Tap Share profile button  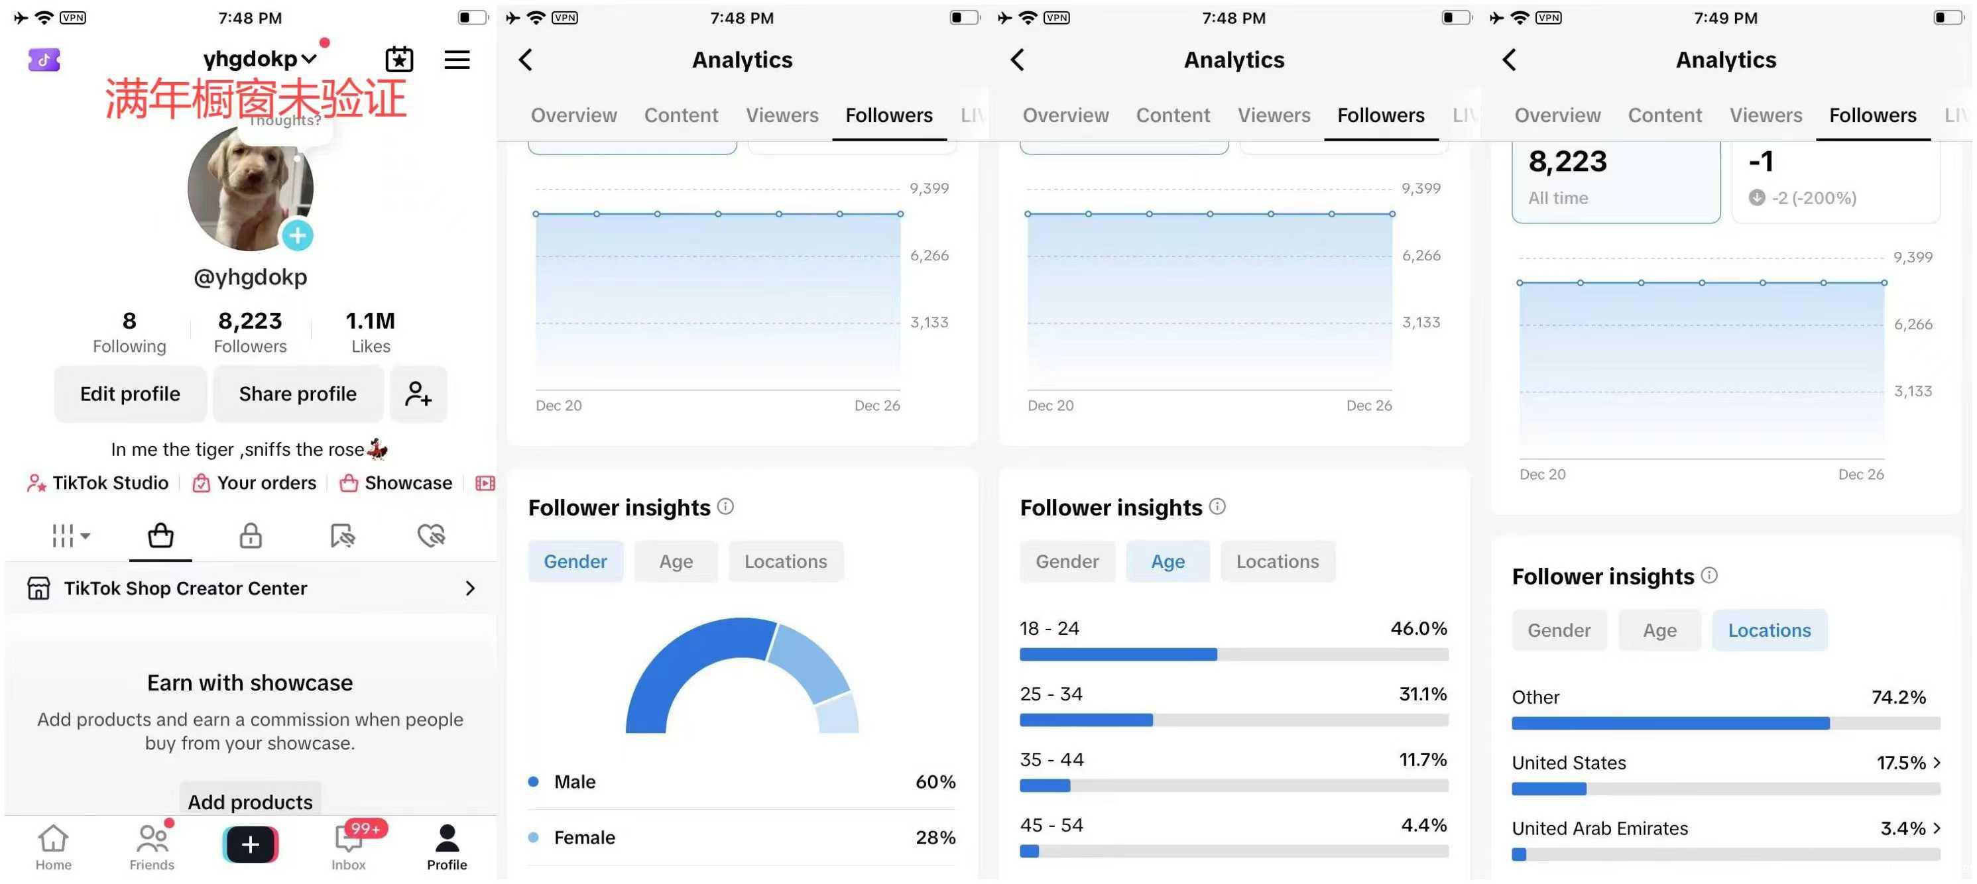pos(298,394)
